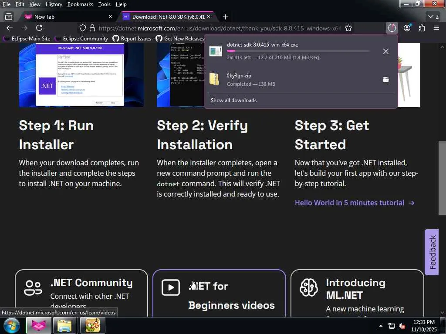Open the hamburger application menu
The image size is (446, 334).
tap(436, 28)
